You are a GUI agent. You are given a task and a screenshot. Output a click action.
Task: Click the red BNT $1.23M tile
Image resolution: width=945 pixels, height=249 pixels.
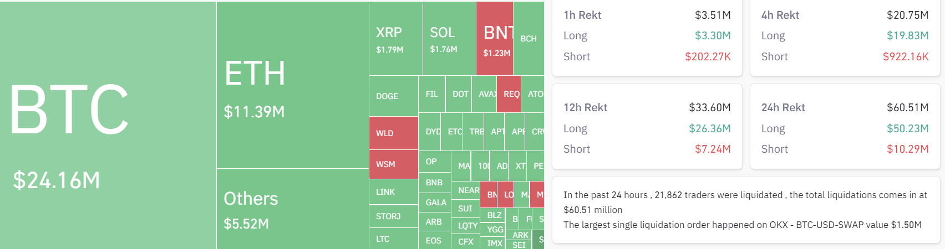494,39
